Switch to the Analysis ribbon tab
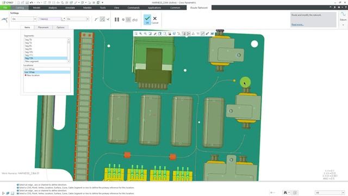The height and width of the screenshot is (196, 348). tap(53, 8)
